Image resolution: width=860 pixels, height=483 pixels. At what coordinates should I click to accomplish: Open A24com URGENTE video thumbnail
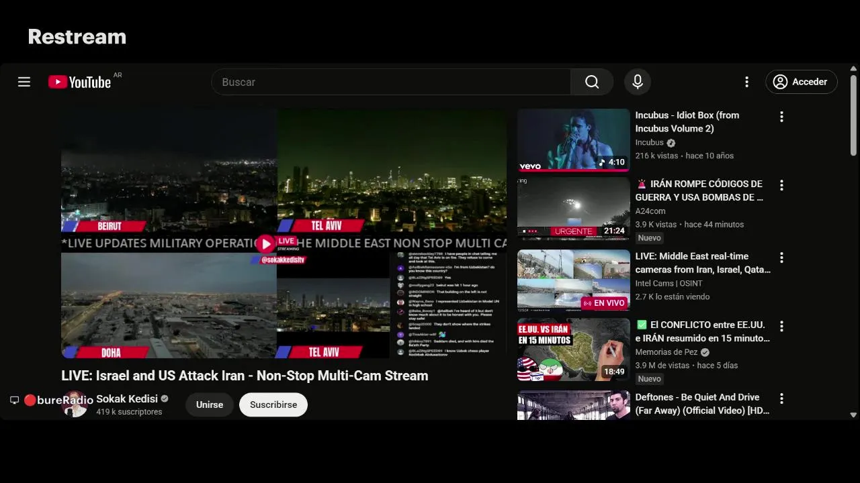point(574,209)
